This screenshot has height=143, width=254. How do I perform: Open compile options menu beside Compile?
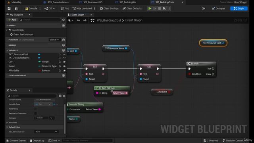point(40,8)
